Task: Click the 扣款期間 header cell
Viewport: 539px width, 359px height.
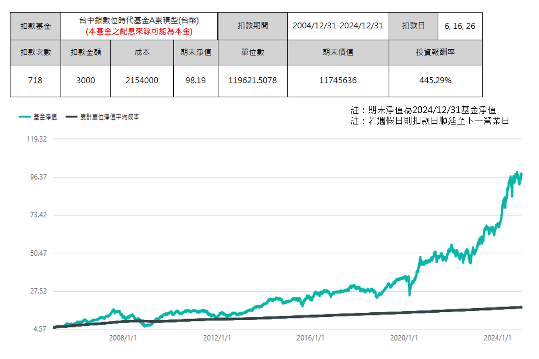Action: (253, 26)
